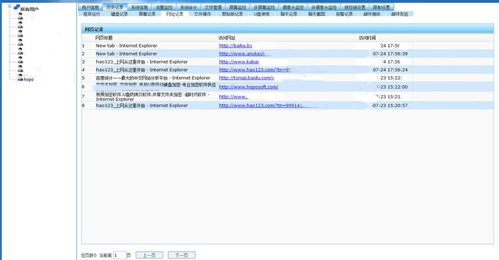The image size is (499, 260).
Task: Open the 流量监控 tab
Action: (164, 7)
